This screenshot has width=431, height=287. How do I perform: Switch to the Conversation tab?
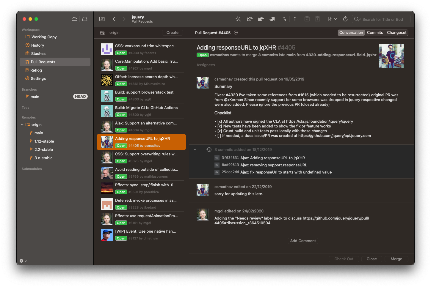click(x=351, y=33)
